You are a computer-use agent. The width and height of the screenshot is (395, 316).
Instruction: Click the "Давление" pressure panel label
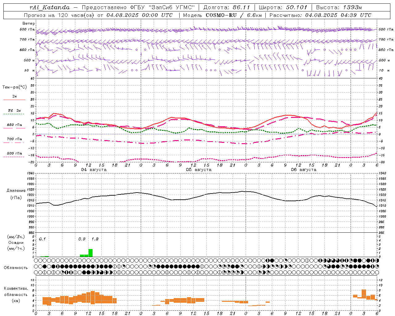[16, 191]
